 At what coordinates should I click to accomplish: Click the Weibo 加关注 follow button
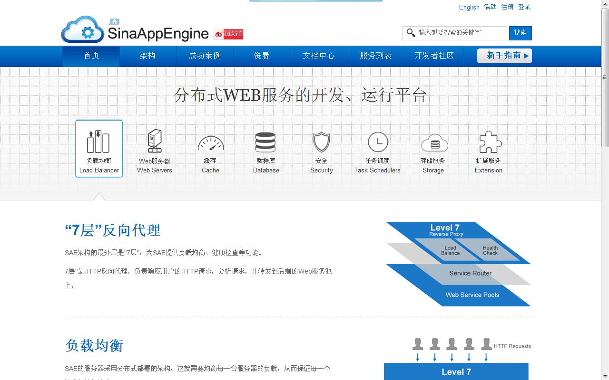point(228,34)
